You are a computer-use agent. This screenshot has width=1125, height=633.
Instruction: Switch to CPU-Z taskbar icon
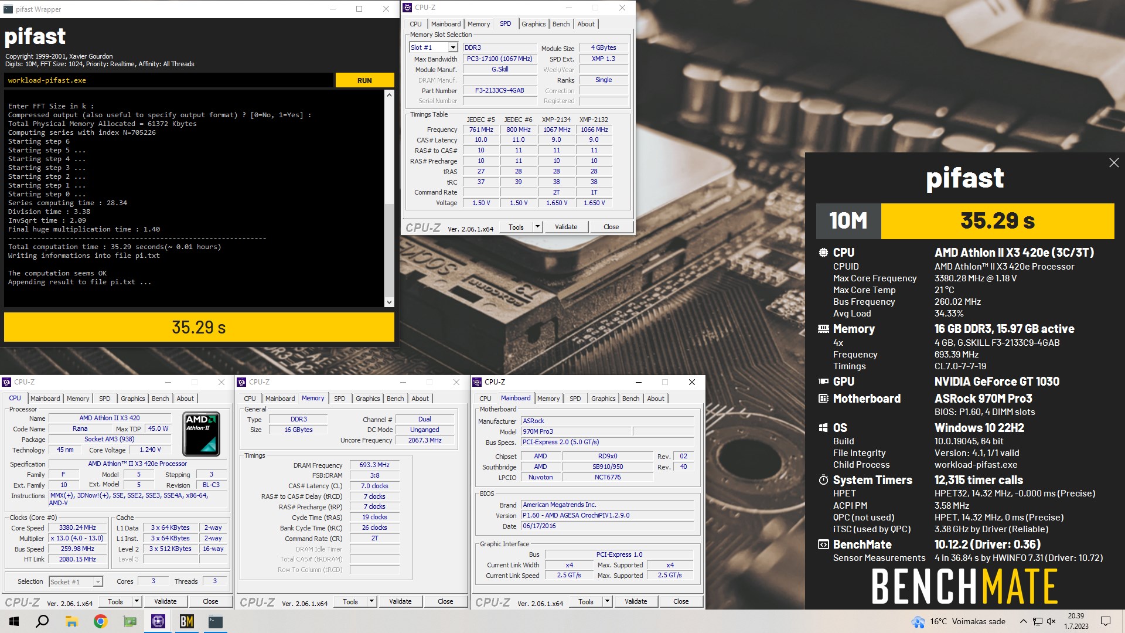(158, 621)
